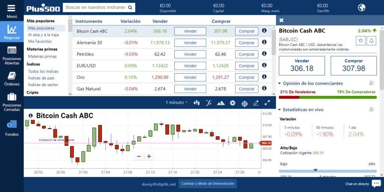Screen dimensions: 384x192
Task: Open Fondos in sidebar
Action: click(12, 128)
